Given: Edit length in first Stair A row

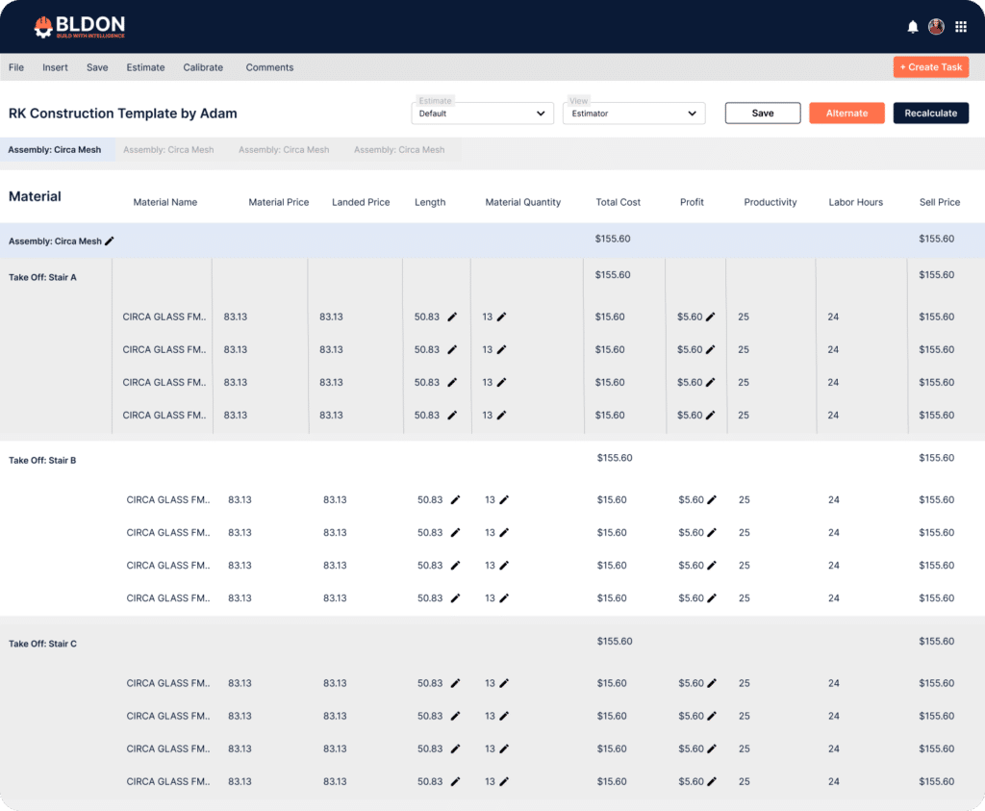Looking at the screenshot, I should [x=452, y=317].
